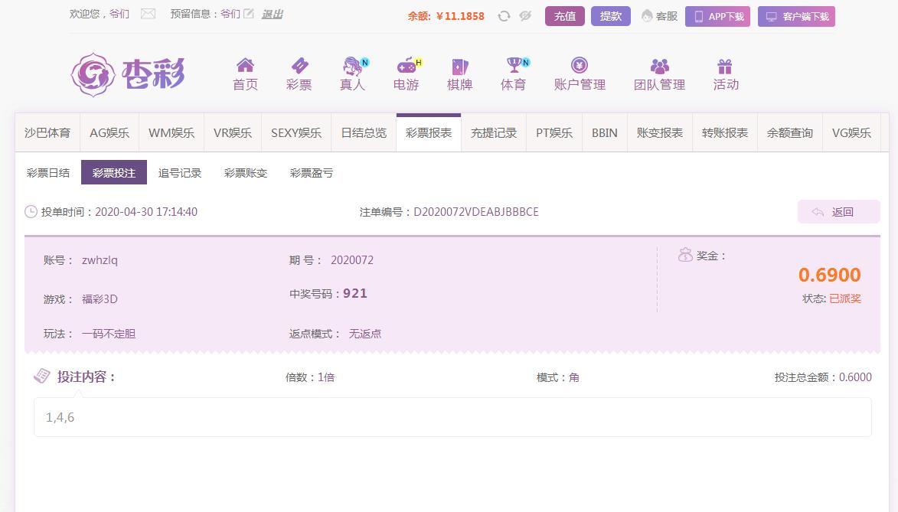The image size is (898, 512).
Task: Click the 提款 withdraw button
Action: [610, 16]
